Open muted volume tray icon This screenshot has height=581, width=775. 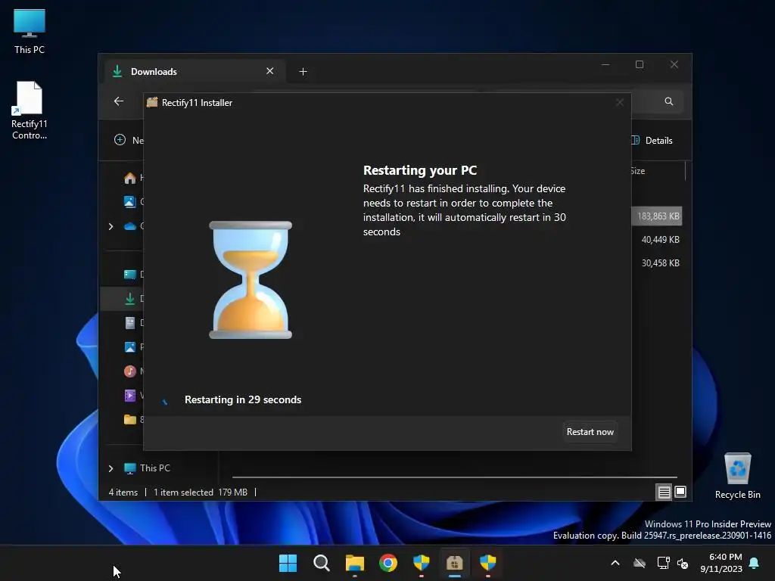683,563
